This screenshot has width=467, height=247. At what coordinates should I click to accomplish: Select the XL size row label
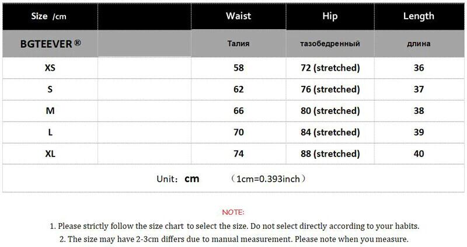click(x=50, y=154)
